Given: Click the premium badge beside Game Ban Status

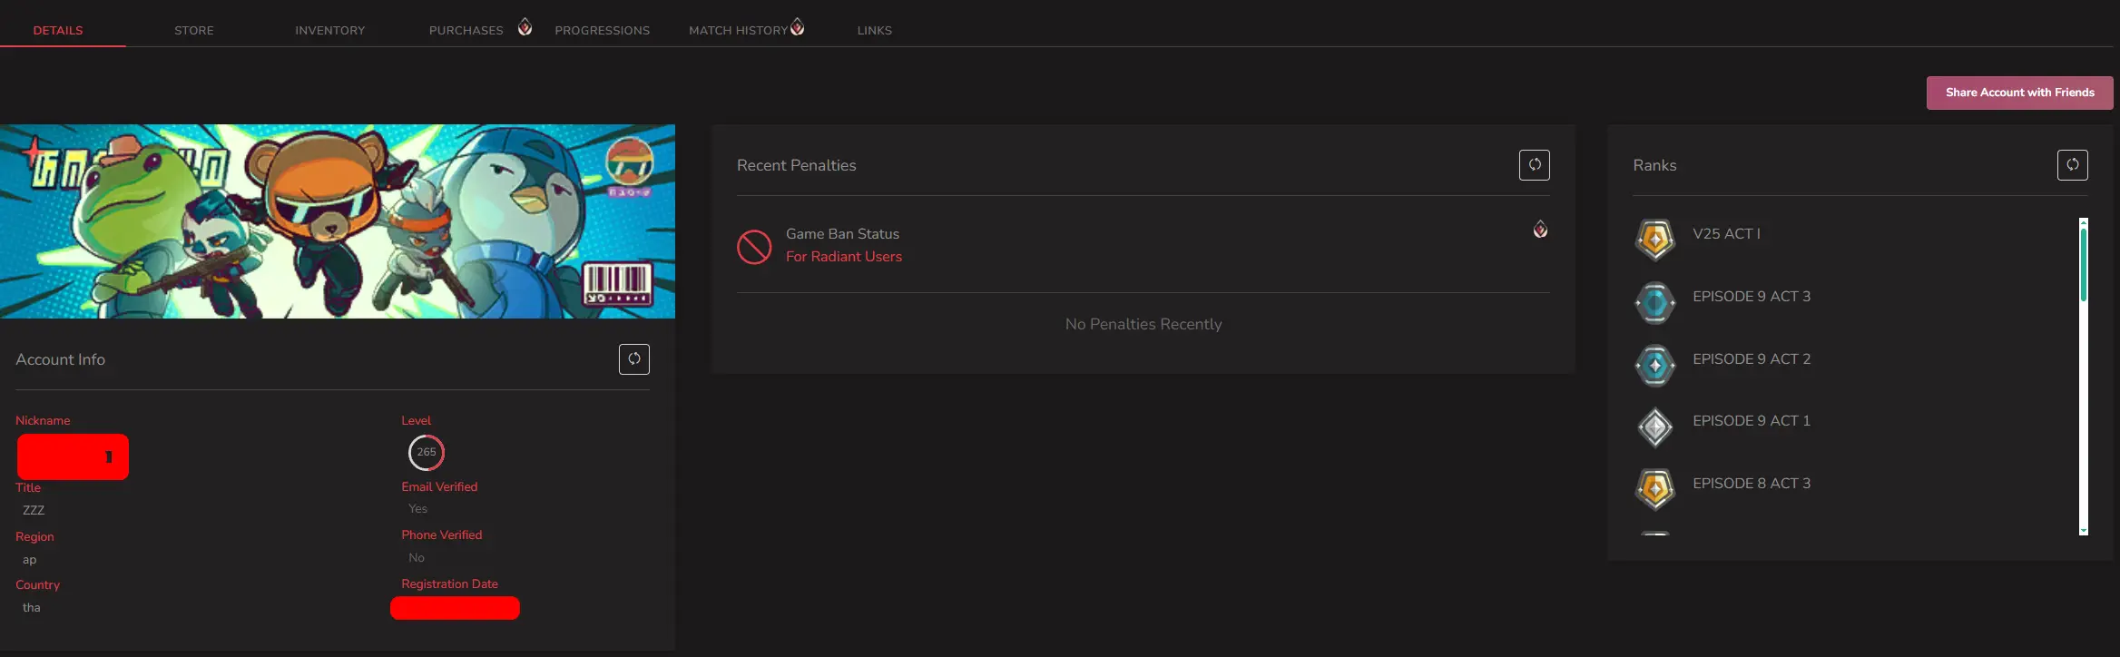Looking at the screenshot, I should click(1540, 230).
